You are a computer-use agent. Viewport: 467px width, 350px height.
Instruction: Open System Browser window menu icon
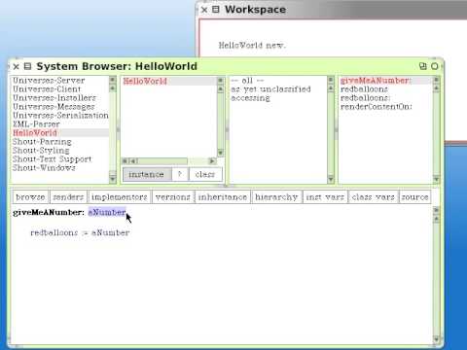27,66
